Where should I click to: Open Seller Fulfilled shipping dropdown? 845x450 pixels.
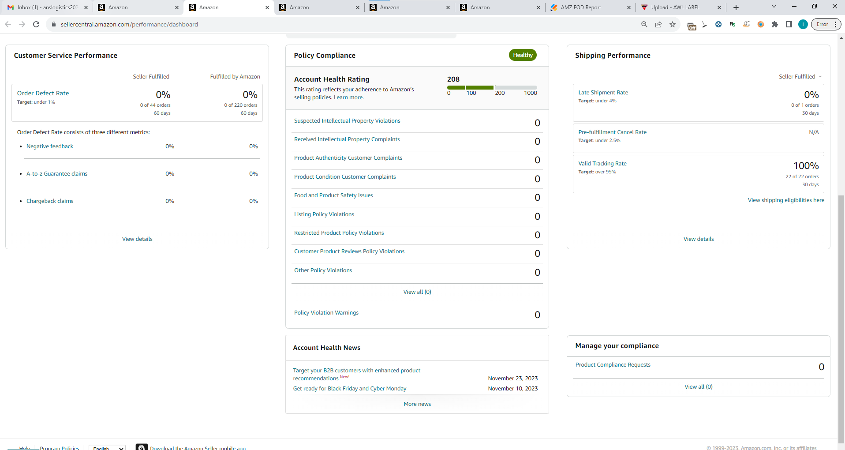coord(800,76)
